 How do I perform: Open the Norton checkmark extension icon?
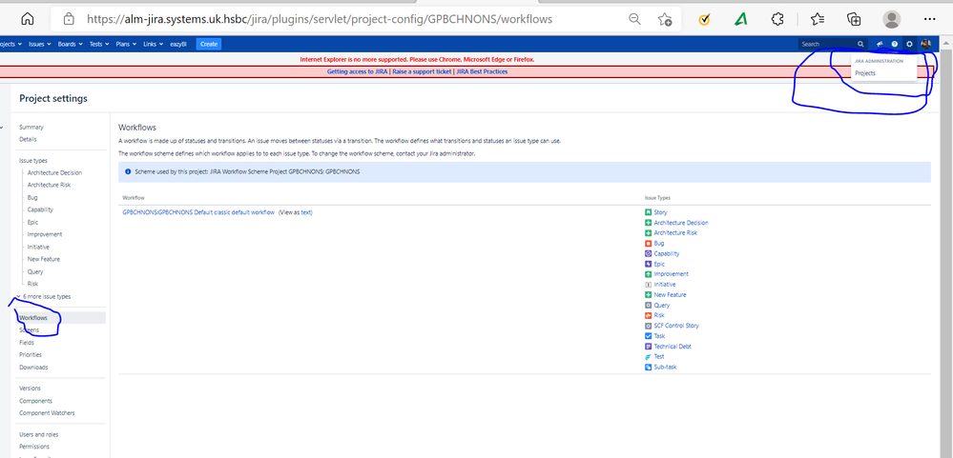click(x=704, y=19)
